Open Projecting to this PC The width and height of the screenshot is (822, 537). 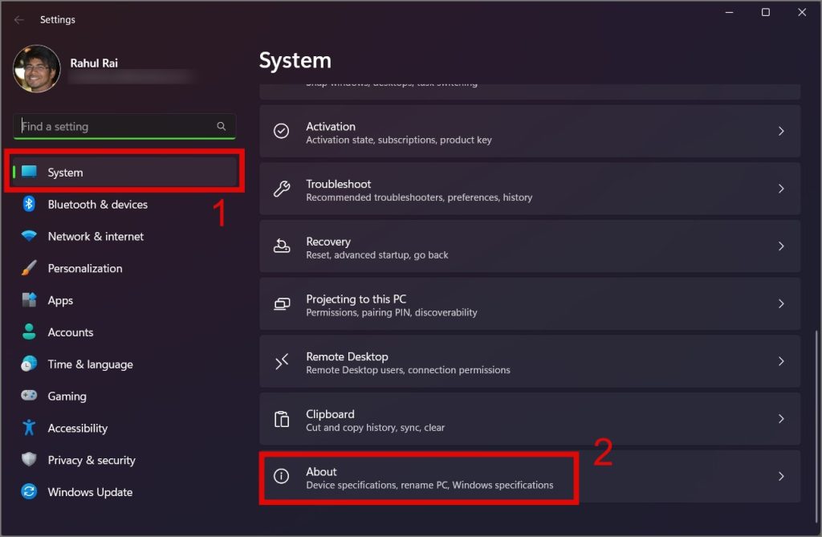pyautogui.click(x=530, y=304)
